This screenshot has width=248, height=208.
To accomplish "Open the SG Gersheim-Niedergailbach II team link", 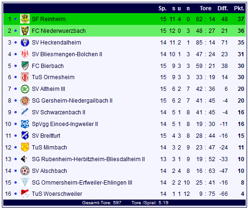I will pos(72,101).
